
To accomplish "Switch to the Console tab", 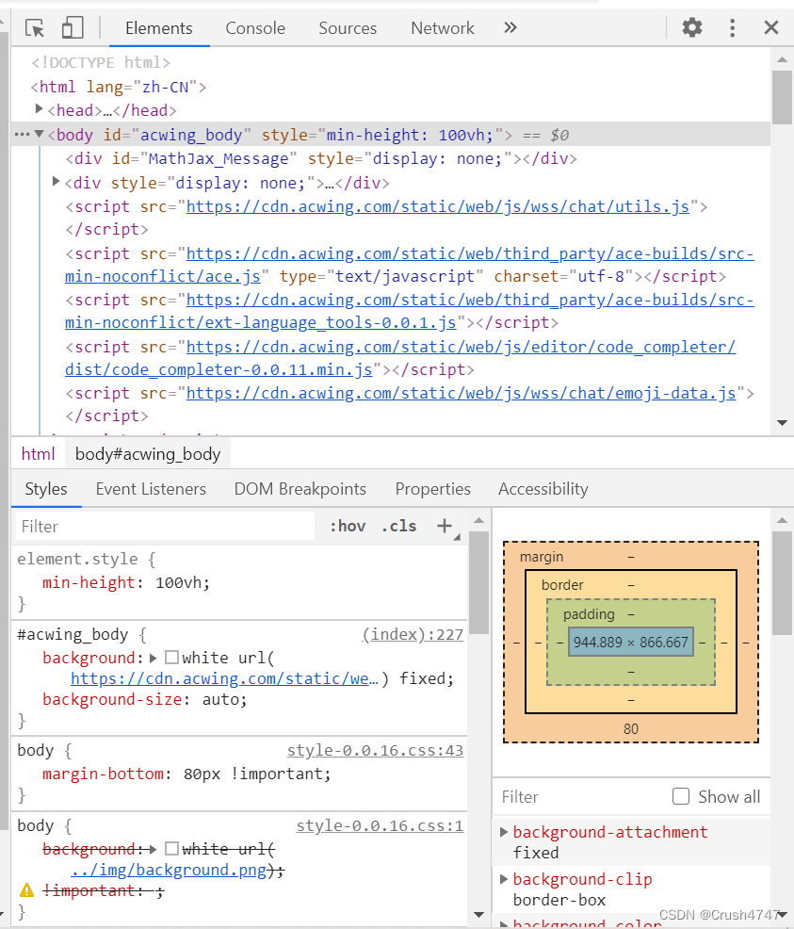I will (x=254, y=27).
